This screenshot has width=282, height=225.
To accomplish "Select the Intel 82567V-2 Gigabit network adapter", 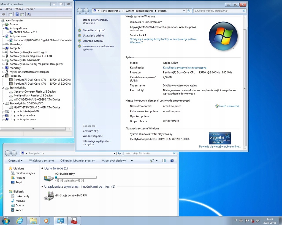I will (43, 40).
